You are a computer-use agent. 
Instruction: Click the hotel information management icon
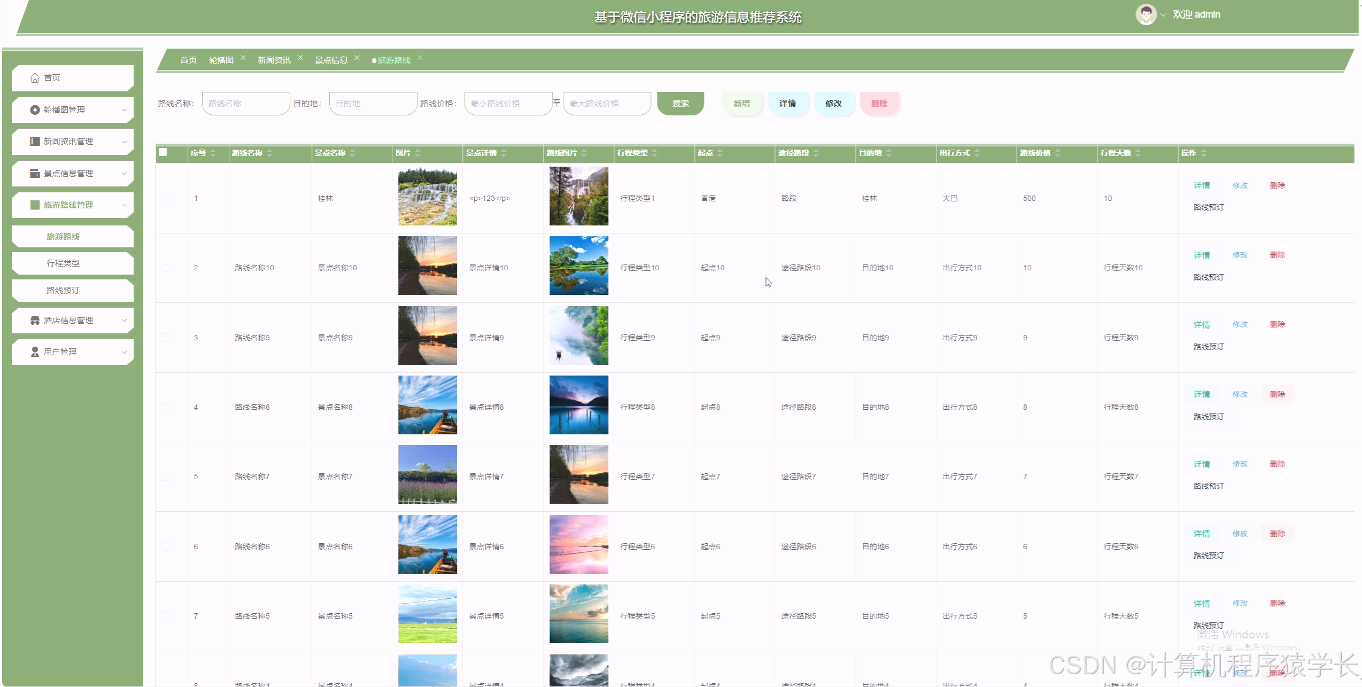[x=35, y=321]
